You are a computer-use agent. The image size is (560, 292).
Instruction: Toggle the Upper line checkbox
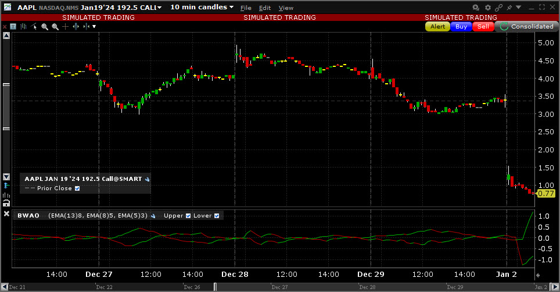click(x=188, y=216)
